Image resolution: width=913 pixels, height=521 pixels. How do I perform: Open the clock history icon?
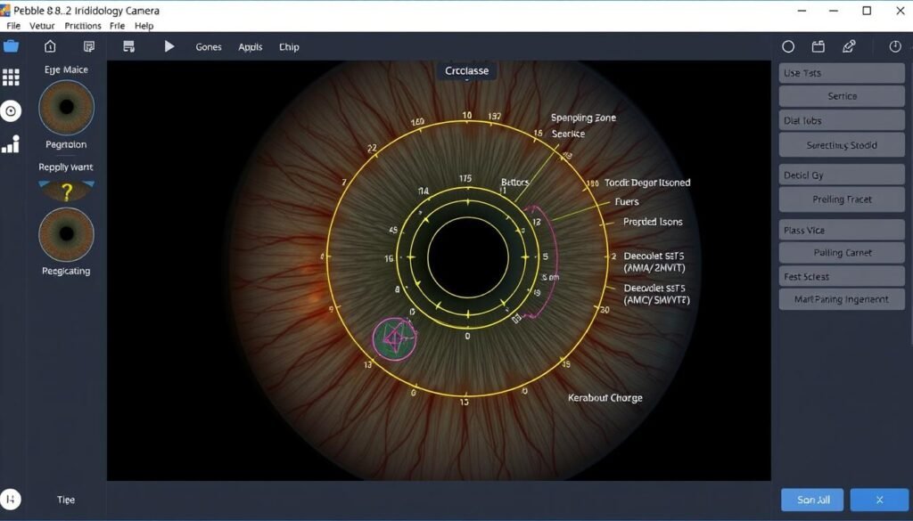895,46
